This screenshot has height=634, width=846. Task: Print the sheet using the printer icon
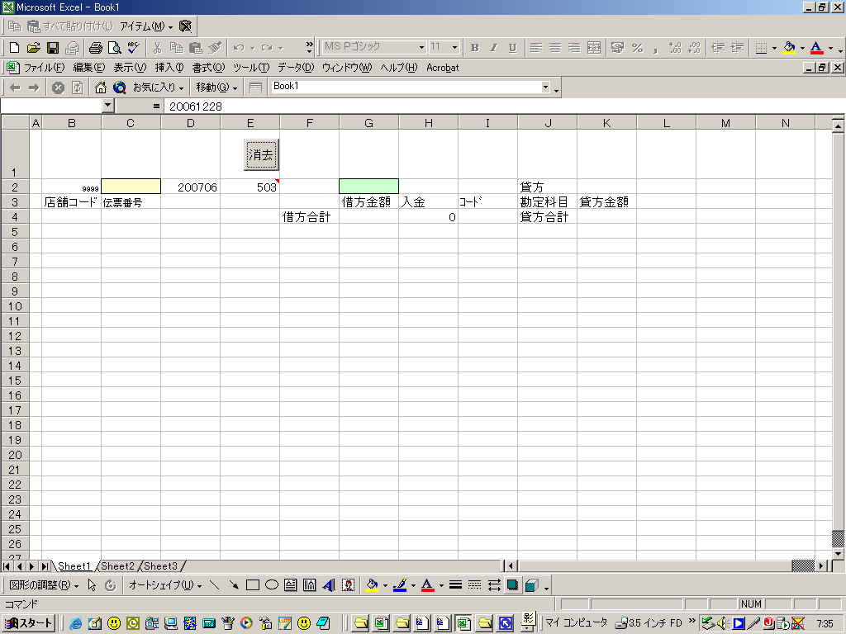coord(96,47)
